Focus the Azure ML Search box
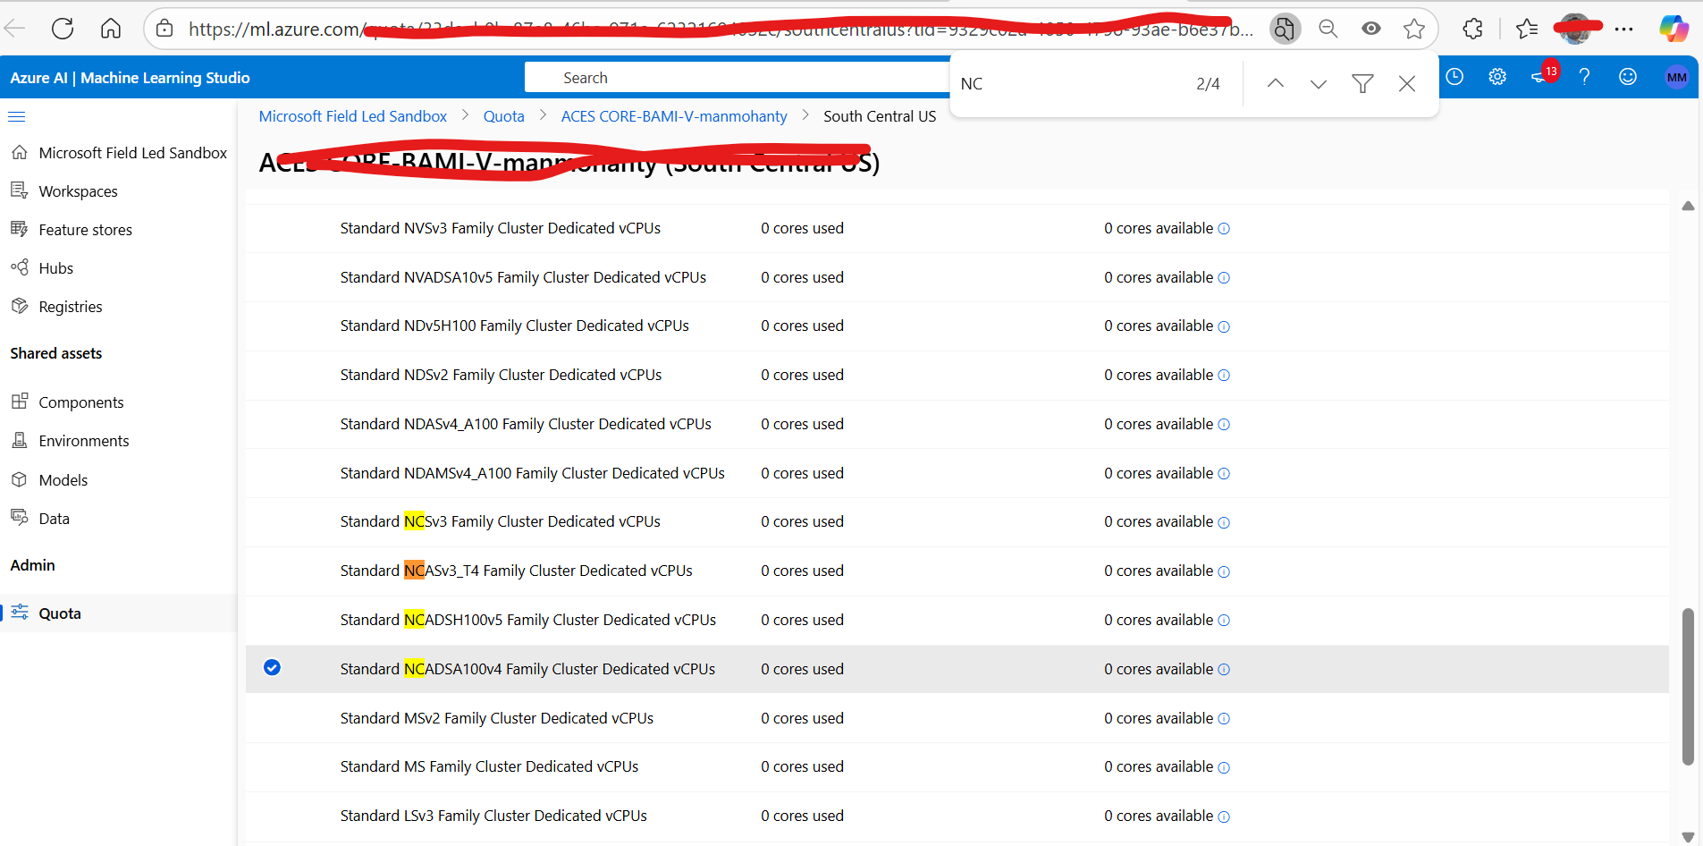This screenshot has height=846, width=1703. (x=738, y=78)
